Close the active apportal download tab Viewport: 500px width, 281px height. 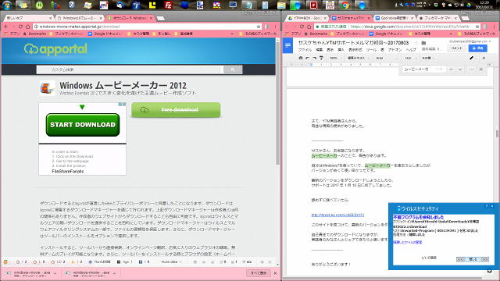tap(151, 18)
